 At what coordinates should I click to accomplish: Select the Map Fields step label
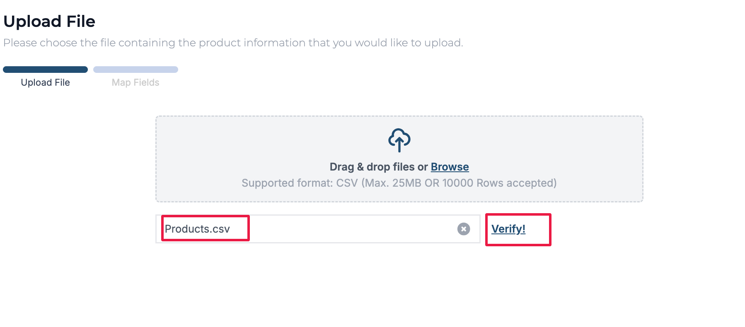point(135,82)
